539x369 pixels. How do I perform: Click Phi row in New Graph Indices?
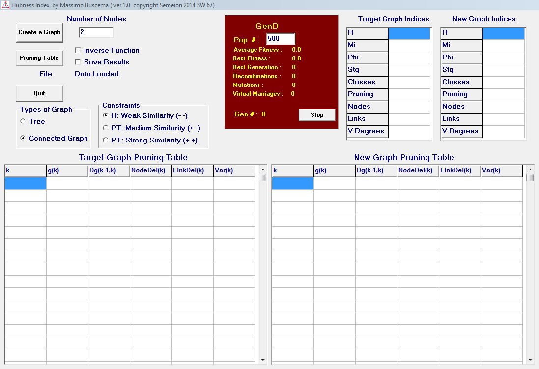click(483, 58)
